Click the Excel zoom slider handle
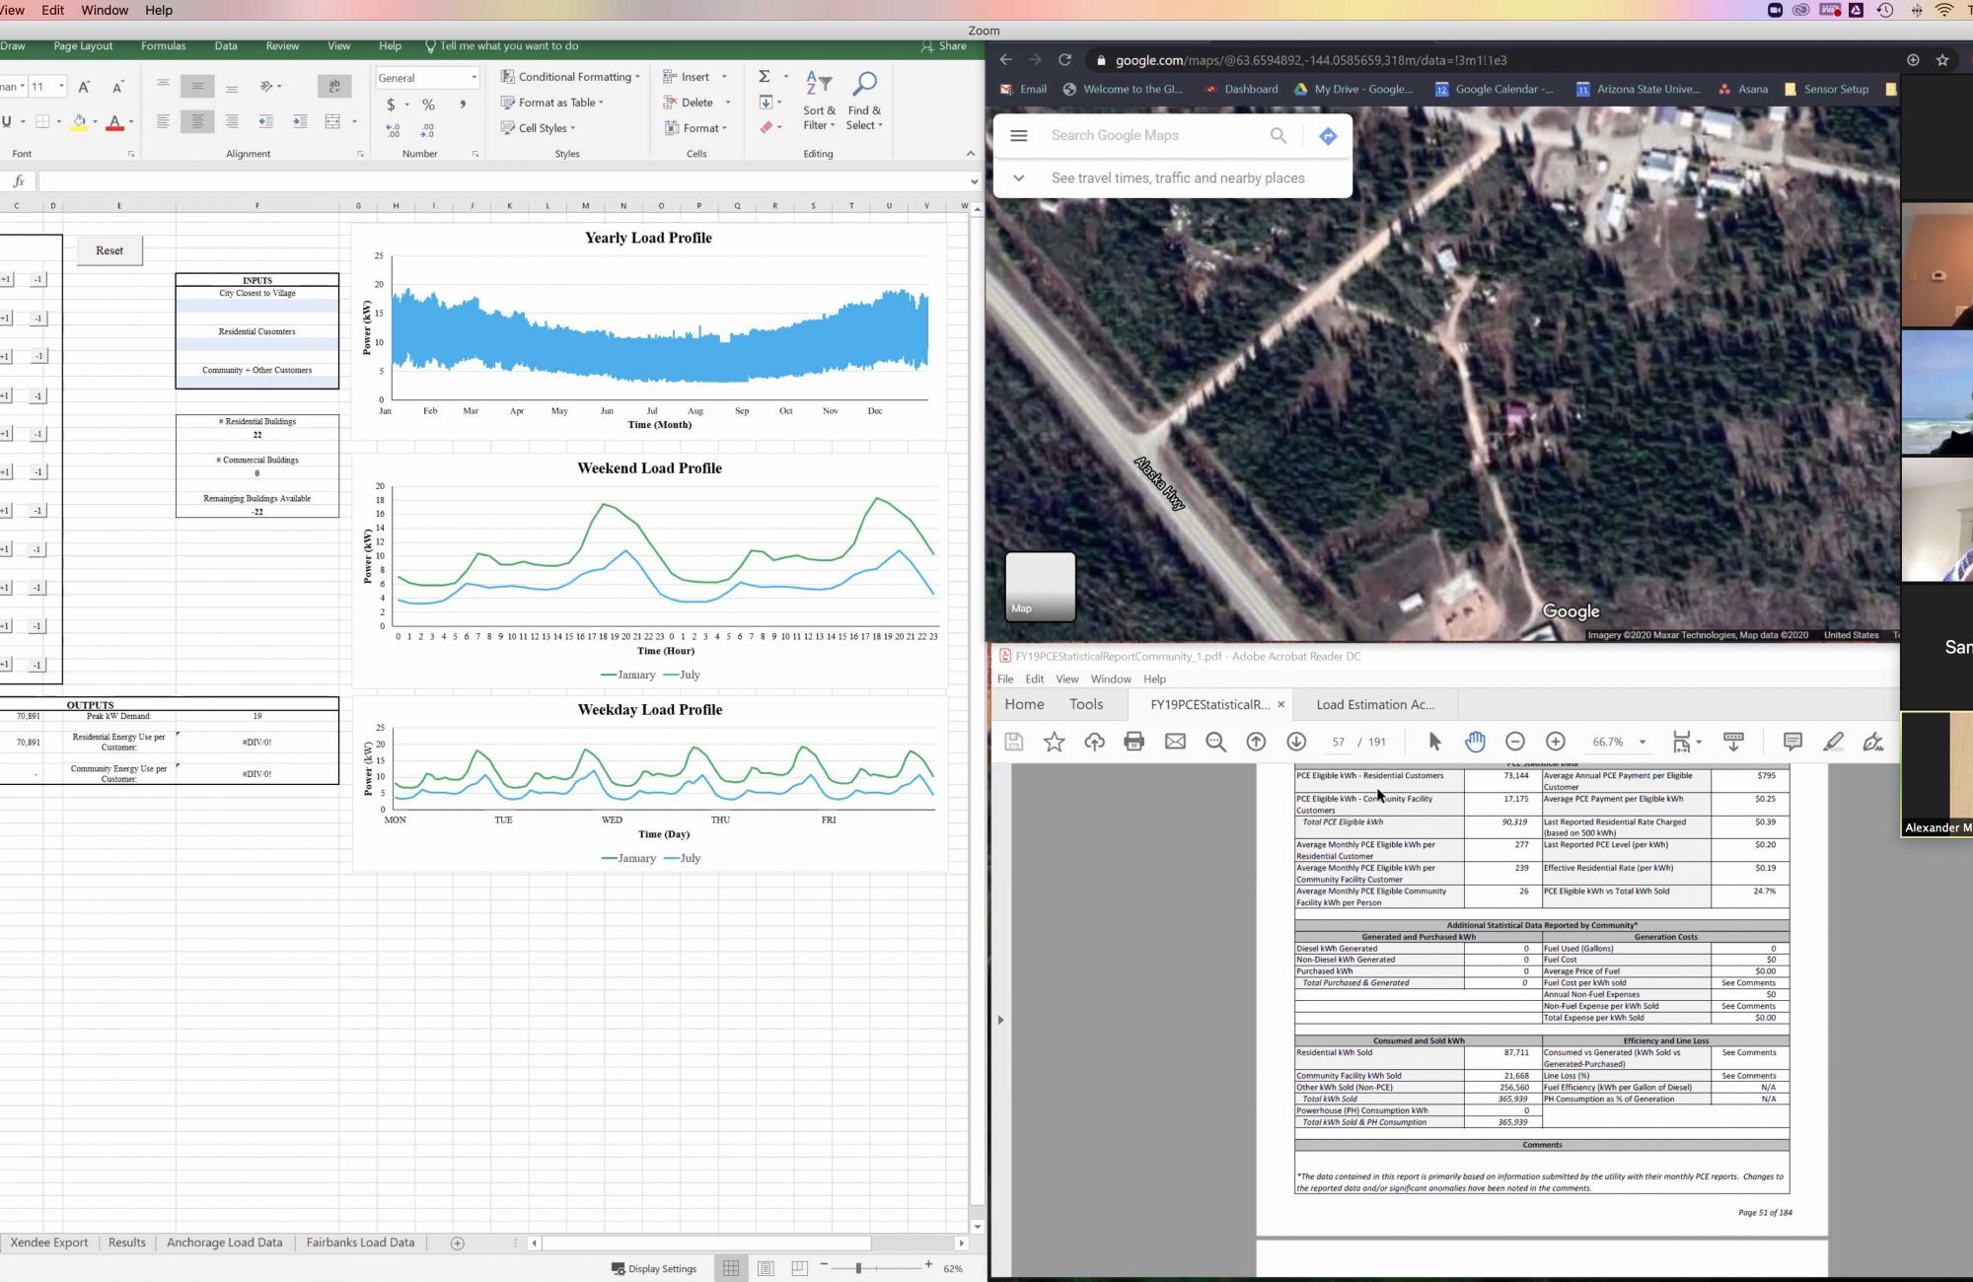 (858, 1268)
